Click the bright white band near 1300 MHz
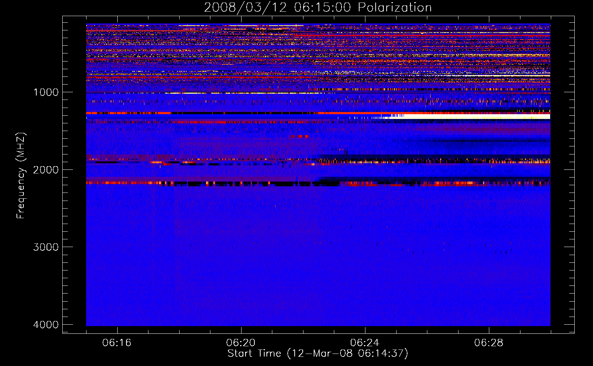The width and height of the screenshot is (593, 366). click(x=469, y=117)
